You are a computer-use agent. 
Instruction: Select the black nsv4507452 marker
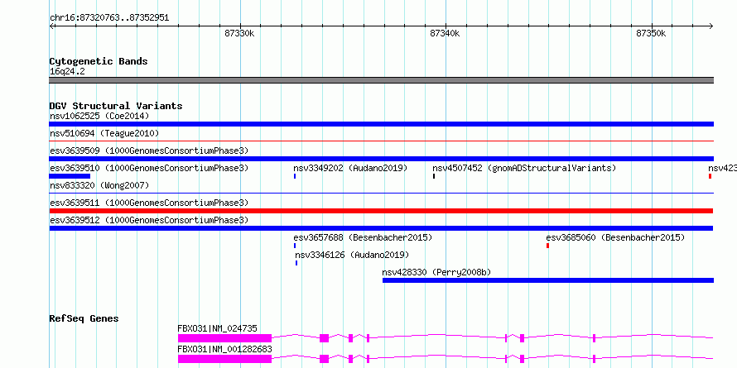tap(434, 176)
